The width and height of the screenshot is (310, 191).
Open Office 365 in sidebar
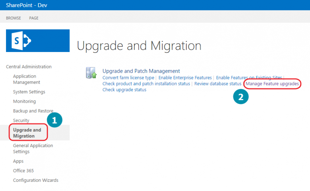coord(23,171)
